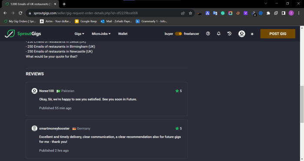
Task: Share this page from address bar
Action: pyautogui.click(x=183, y=13)
